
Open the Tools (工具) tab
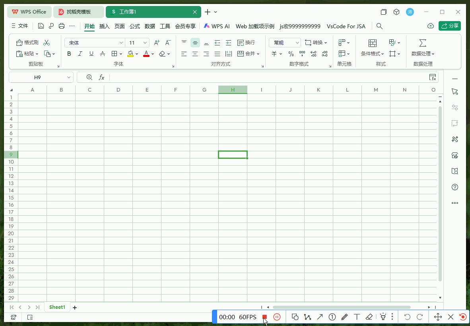(165, 26)
